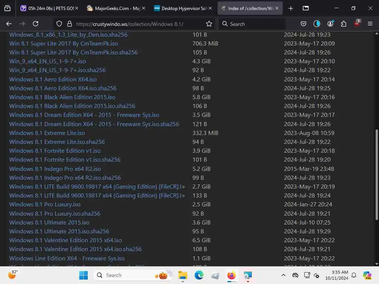Open Windows 8.1 Ultimate 2015.iso.sha256
The width and height of the screenshot is (379, 284).
click(x=59, y=231)
